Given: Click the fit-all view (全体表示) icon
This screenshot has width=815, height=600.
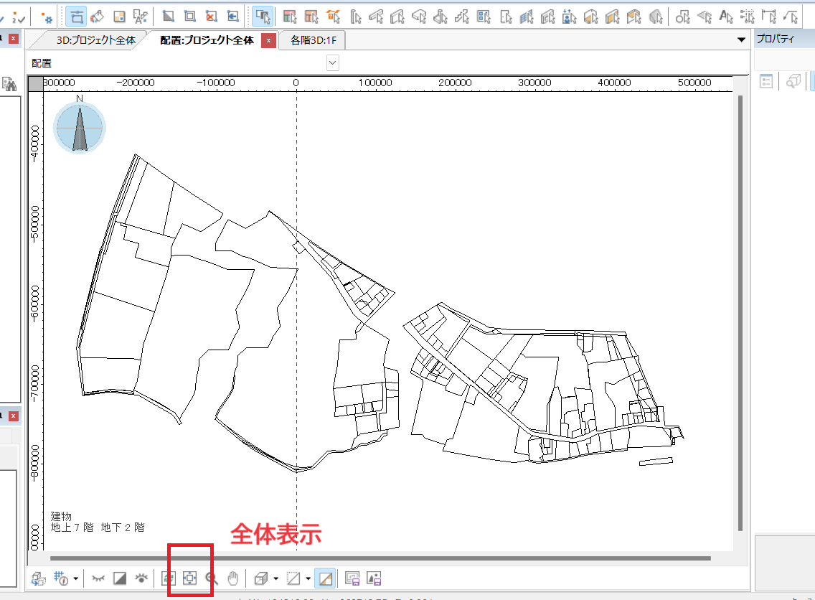Looking at the screenshot, I should pyautogui.click(x=189, y=577).
